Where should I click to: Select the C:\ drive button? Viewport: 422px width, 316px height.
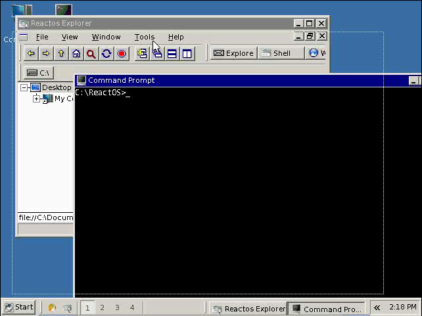pos(39,73)
